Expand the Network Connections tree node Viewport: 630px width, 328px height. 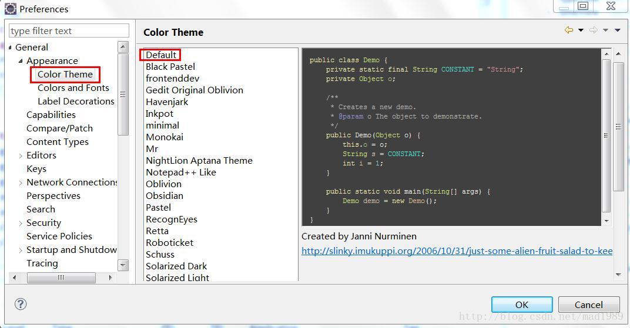pos(21,182)
